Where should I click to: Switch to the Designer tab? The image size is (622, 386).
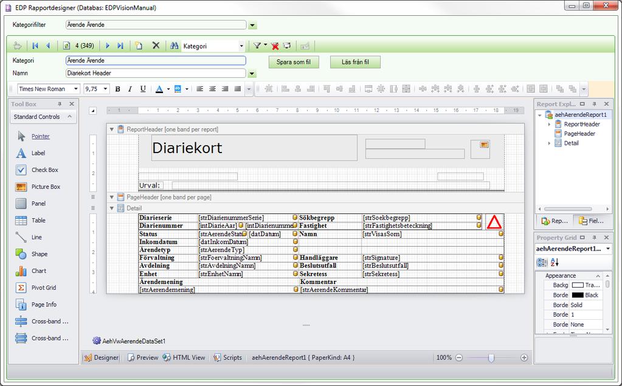point(102,357)
